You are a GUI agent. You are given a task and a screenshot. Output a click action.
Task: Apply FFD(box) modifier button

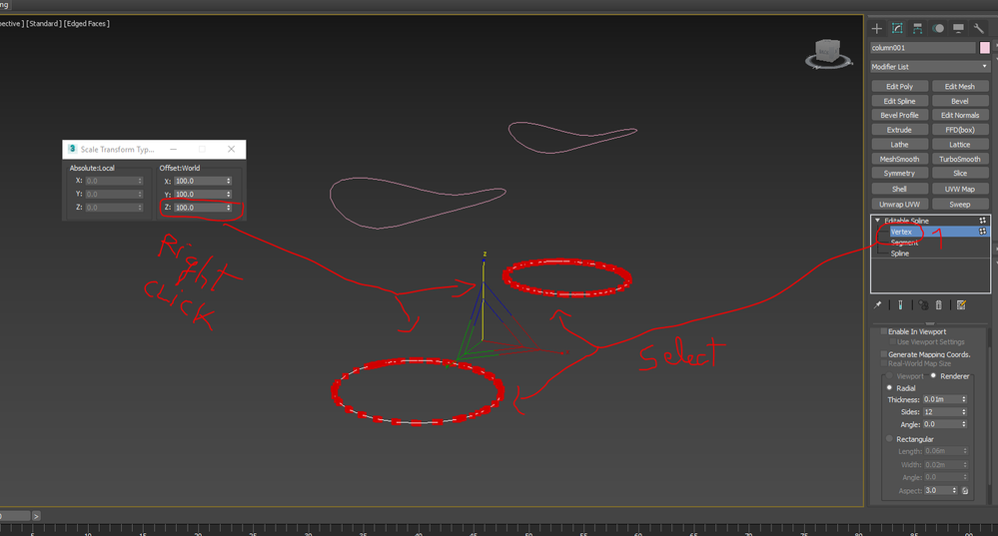(960, 130)
